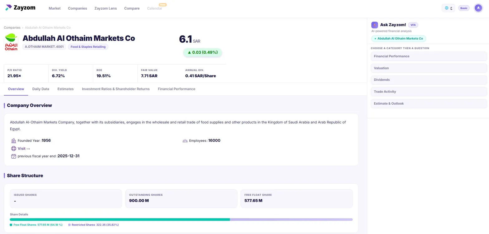Click the globe icon next to Visit
Image resolution: width=489 pixels, height=234 pixels.
[14, 149]
